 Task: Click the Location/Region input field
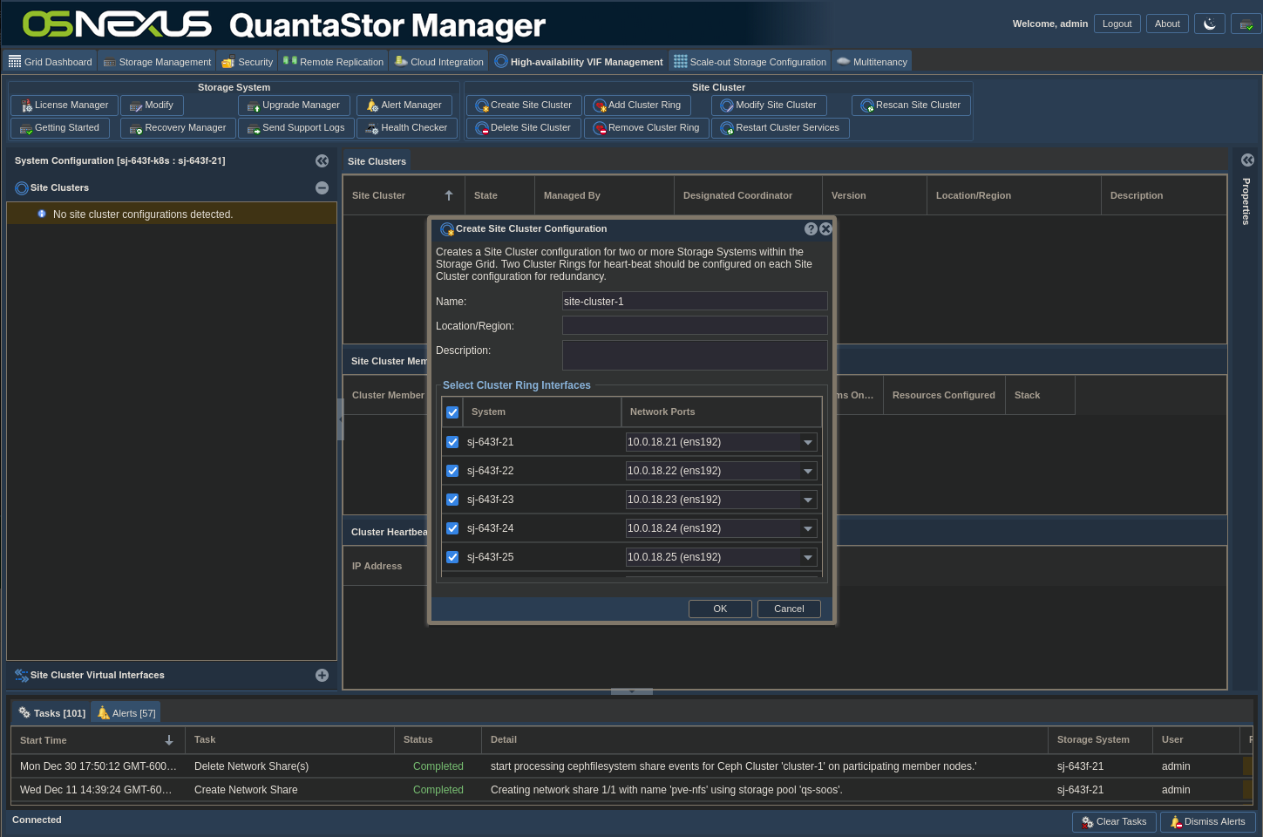coord(694,325)
